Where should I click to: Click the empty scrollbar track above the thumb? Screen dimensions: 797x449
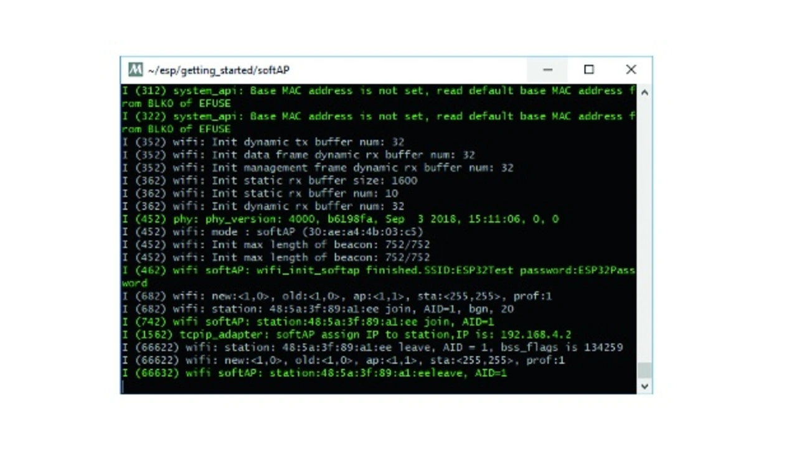tap(644, 230)
